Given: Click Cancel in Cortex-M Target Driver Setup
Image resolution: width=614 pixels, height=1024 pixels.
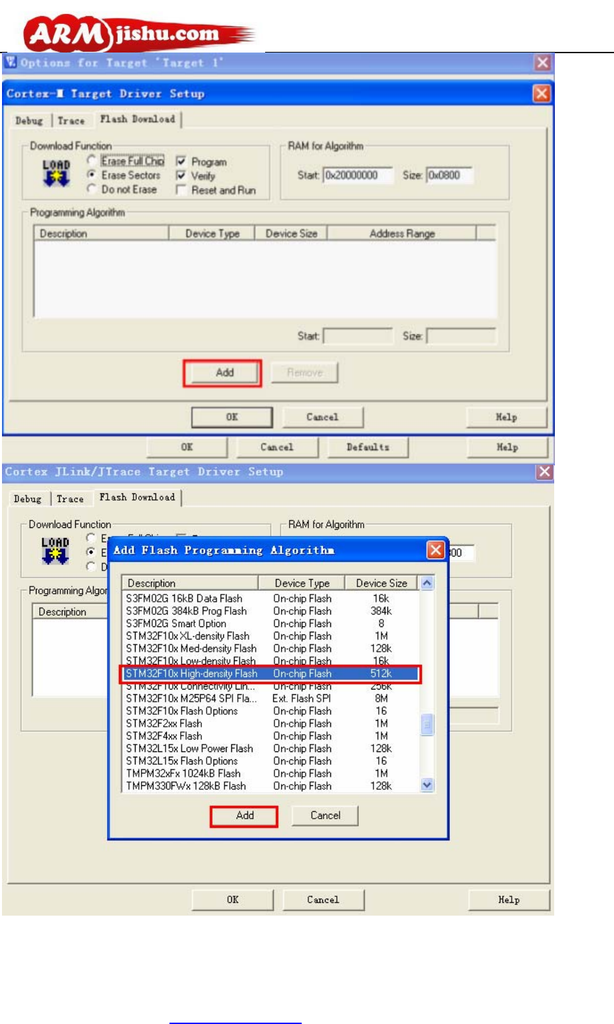Looking at the screenshot, I should (323, 417).
